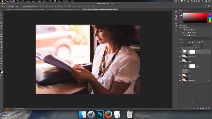Select the Eyedropper tool
The height and width of the screenshot is (119, 212).
[x=1, y=26]
